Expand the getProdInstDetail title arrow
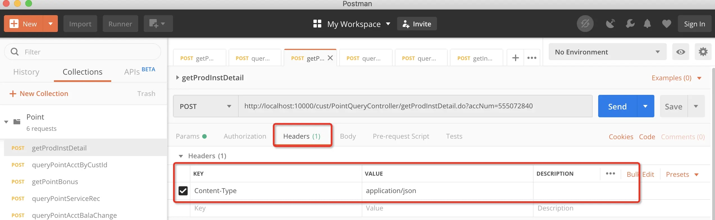Image resolution: width=715 pixels, height=220 pixels. coord(177,77)
